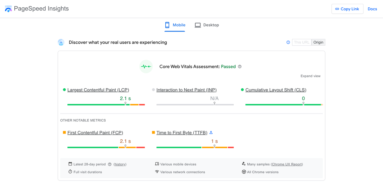Open the history link near Latest 28-day period
The height and width of the screenshot is (184, 383).
pyautogui.click(x=120, y=164)
